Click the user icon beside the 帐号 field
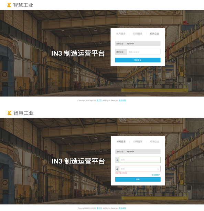Image resolution: width=204 pixels, height=211 pixels. point(117,160)
